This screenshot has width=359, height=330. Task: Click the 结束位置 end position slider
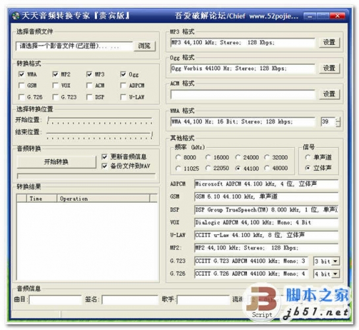(100, 135)
